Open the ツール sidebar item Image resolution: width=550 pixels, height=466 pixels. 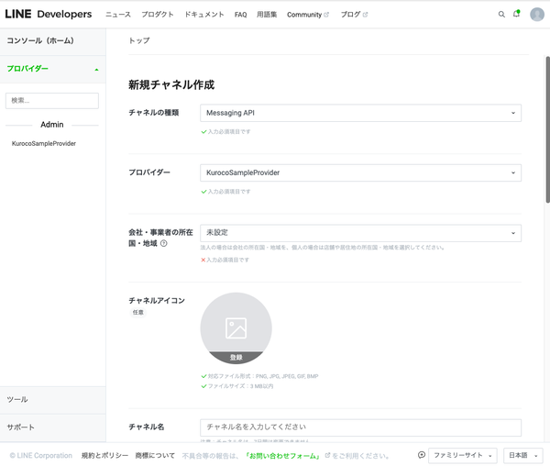pos(52,400)
